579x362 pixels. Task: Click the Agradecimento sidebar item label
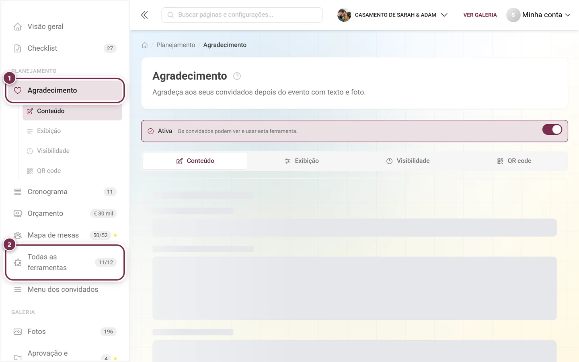click(x=52, y=90)
